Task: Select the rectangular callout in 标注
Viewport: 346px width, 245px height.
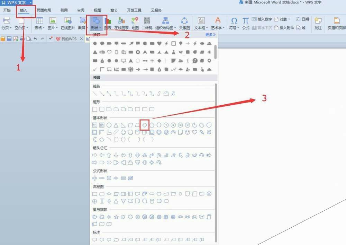Action: (x=95, y=239)
